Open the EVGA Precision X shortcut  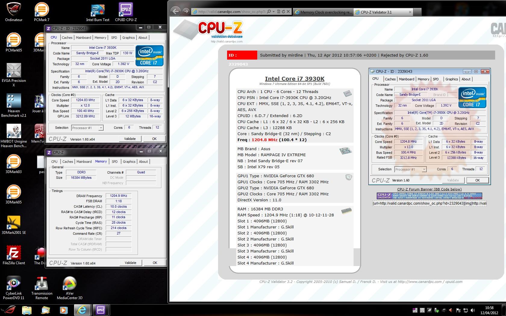(x=14, y=75)
